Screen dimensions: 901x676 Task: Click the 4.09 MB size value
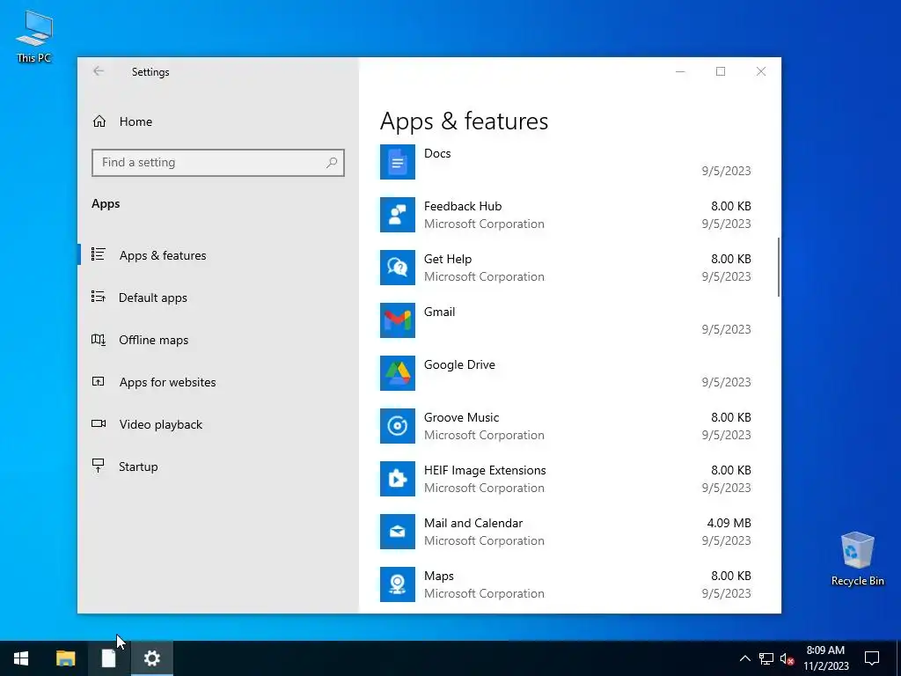[729, 523]
